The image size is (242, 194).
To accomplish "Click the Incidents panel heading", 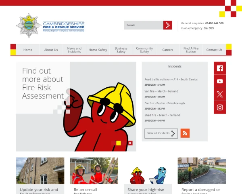I will tap(175, 66).
